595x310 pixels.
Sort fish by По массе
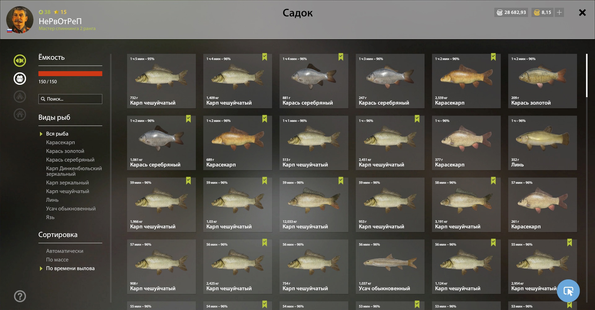pos(57,260)
